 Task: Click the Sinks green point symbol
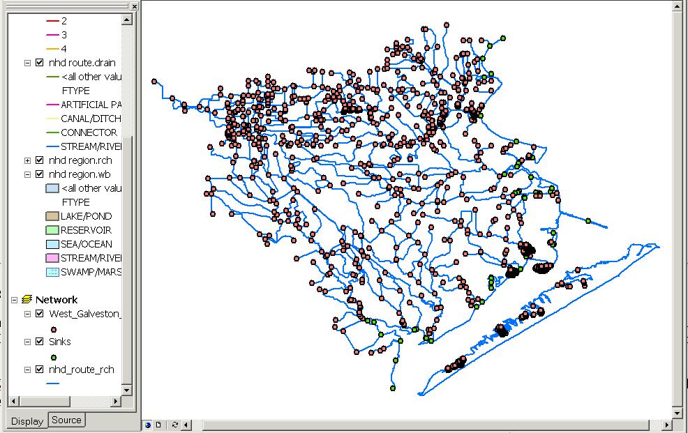point(54,357)
